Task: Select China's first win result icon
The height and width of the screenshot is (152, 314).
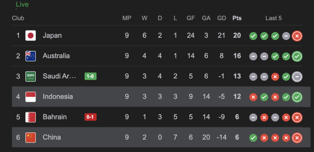Action: coord(253,138)
